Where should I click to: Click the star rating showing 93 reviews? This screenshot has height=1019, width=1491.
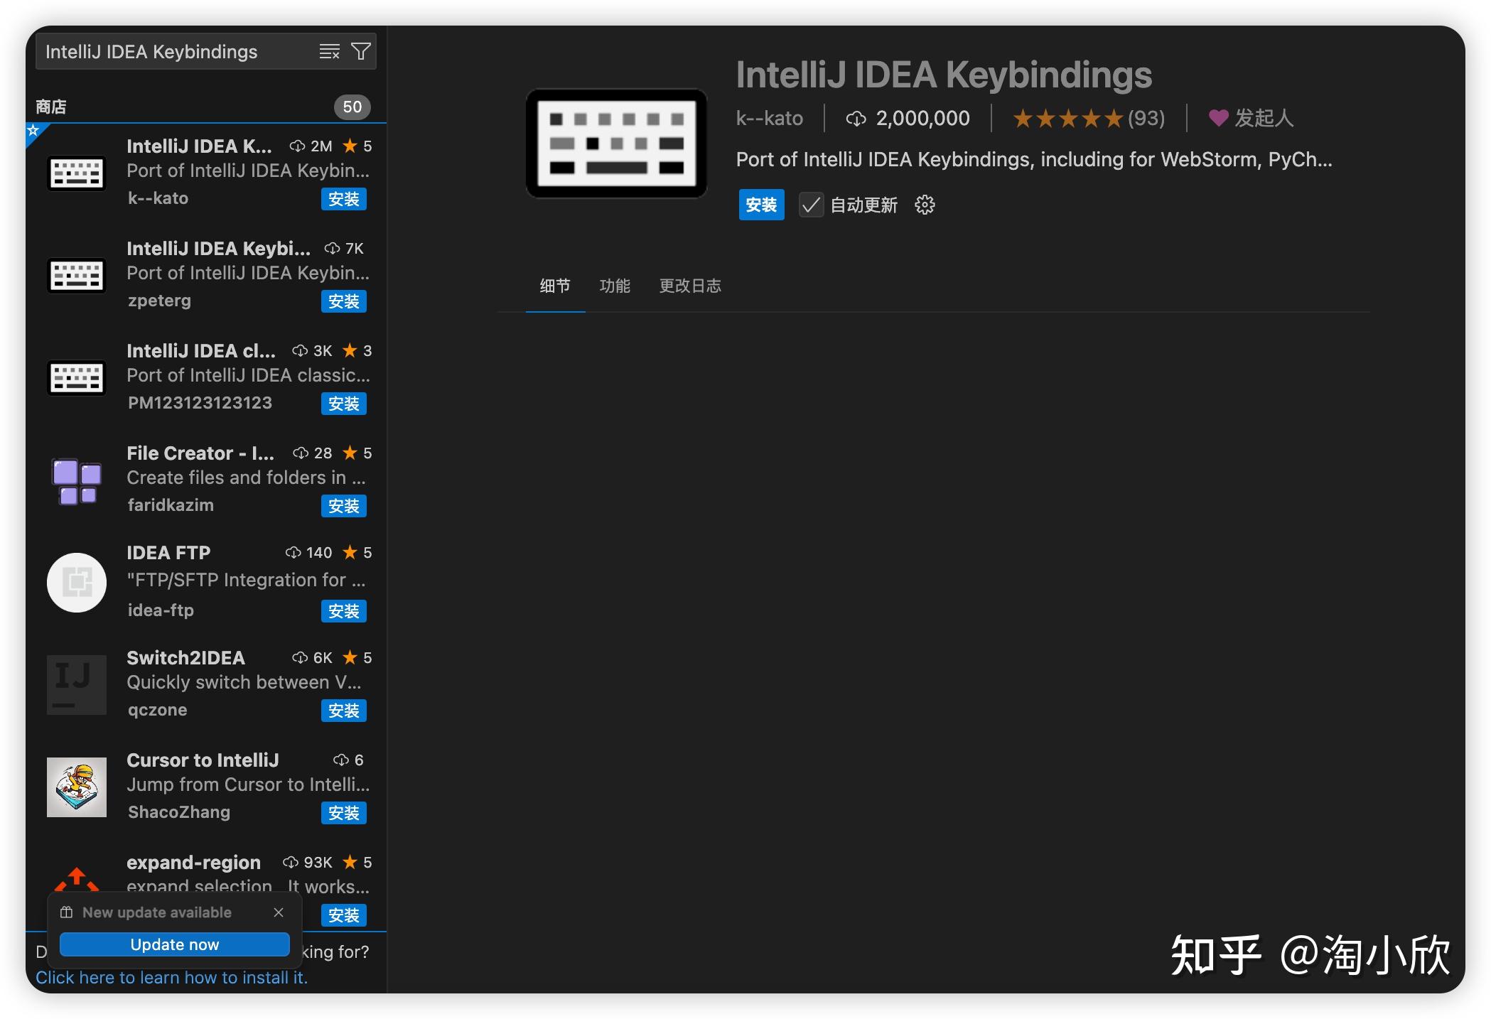1087,118
